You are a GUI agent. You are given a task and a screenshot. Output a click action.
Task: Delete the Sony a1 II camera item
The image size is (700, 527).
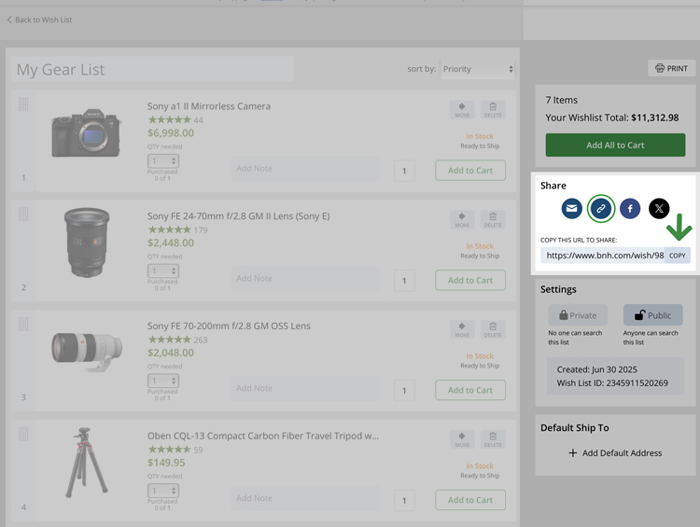click(493, 109)
